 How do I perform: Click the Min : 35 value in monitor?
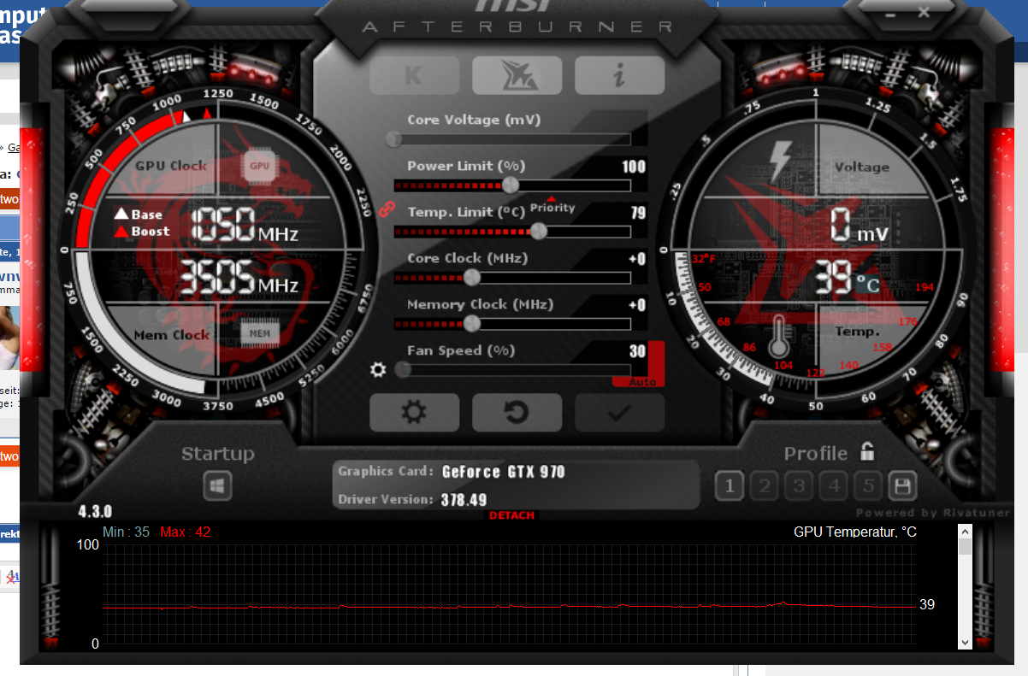(x=126, y=532)
